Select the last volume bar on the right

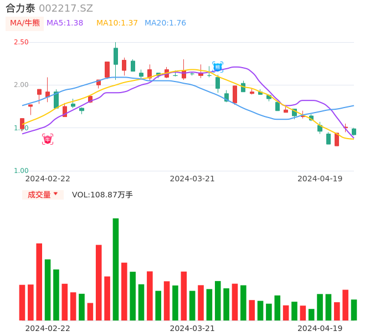(x=354, y=309)
